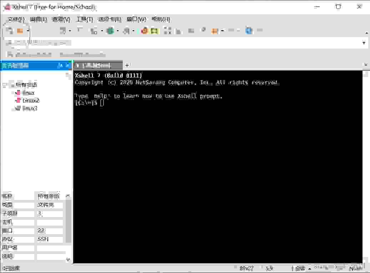The width and height of the screenshot is (370, 273).
Task: Open the 选项卡(B) menu
Action: coord(110,19)
